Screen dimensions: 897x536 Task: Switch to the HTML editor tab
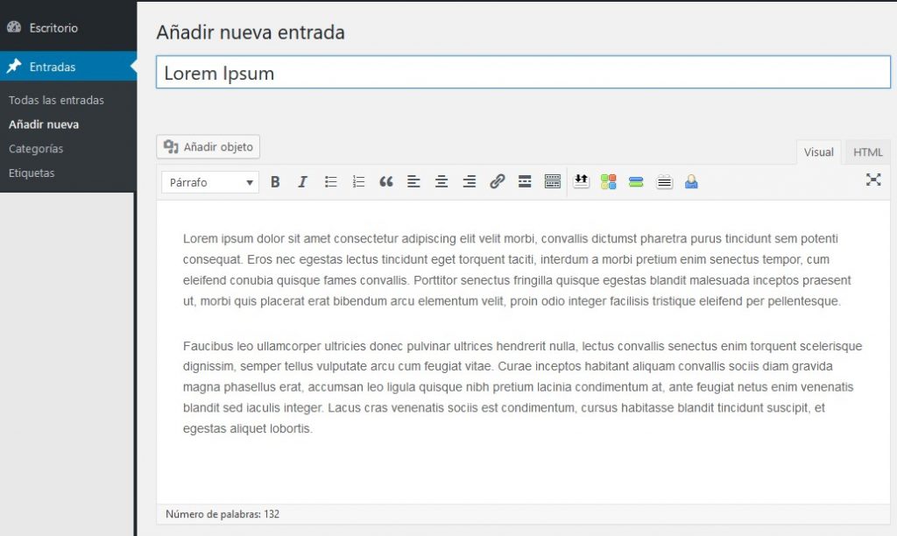tap(867, 152)
